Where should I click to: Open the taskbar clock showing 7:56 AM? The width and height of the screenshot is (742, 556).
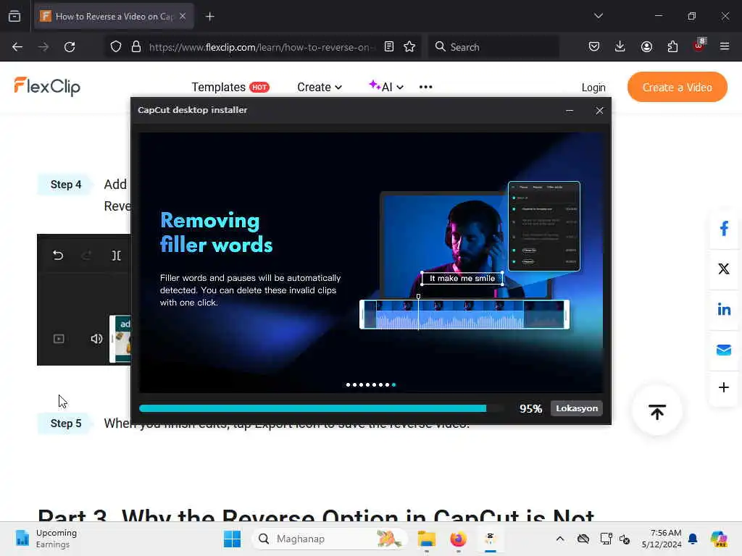tap(662, 539)
